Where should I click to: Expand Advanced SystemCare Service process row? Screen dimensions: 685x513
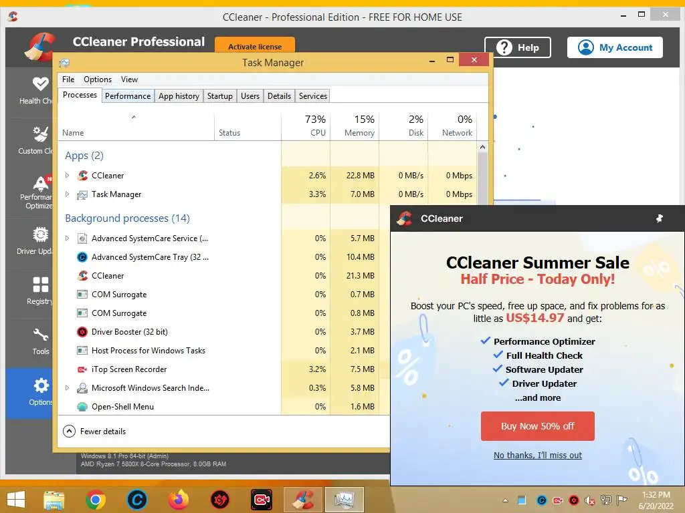[67, 238]
